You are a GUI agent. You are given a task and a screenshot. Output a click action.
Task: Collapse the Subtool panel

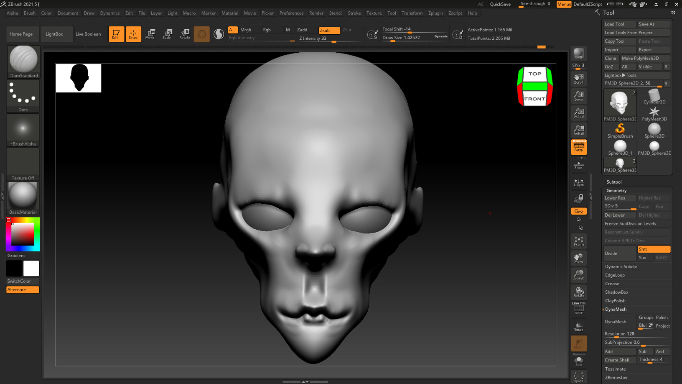(x=614, y=182)
